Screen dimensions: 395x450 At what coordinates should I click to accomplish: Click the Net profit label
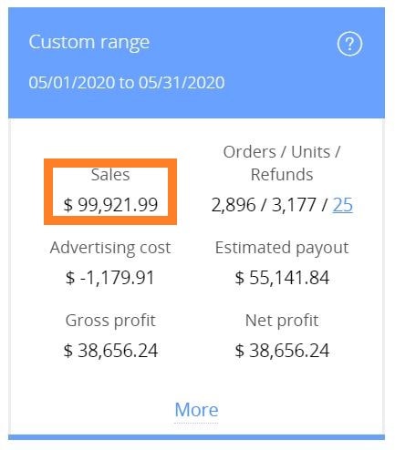(282, 321)
